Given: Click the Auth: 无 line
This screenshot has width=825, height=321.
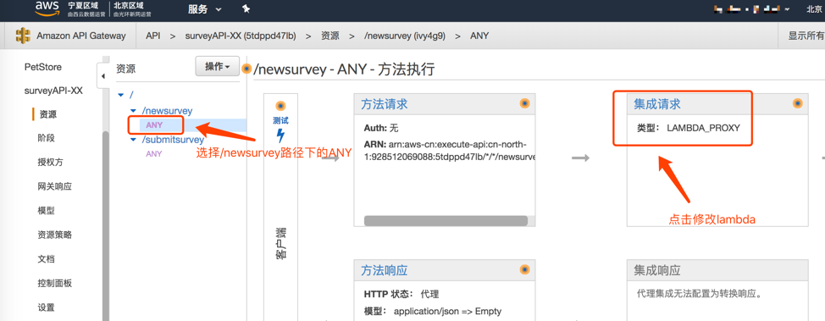Looking at the screenshot, I should (x=381, y=128).
